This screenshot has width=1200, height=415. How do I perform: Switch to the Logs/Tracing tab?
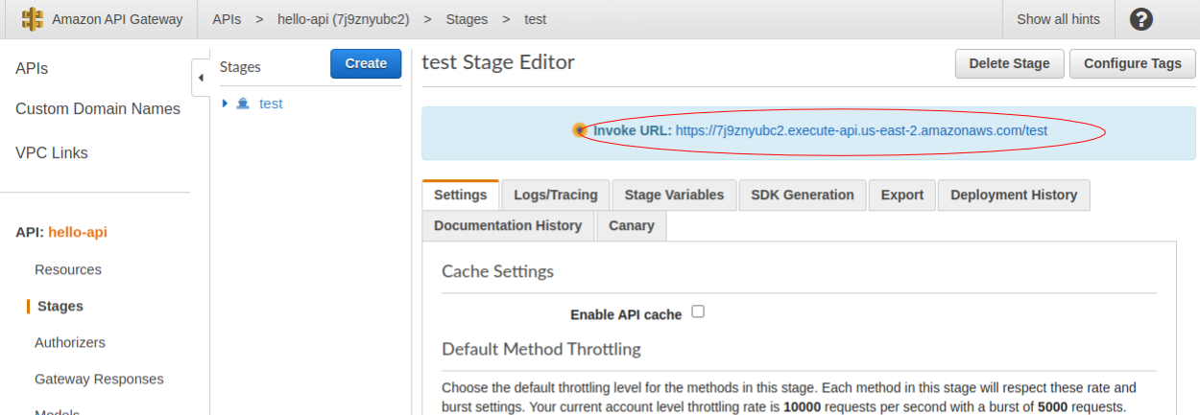pos(556,195)
